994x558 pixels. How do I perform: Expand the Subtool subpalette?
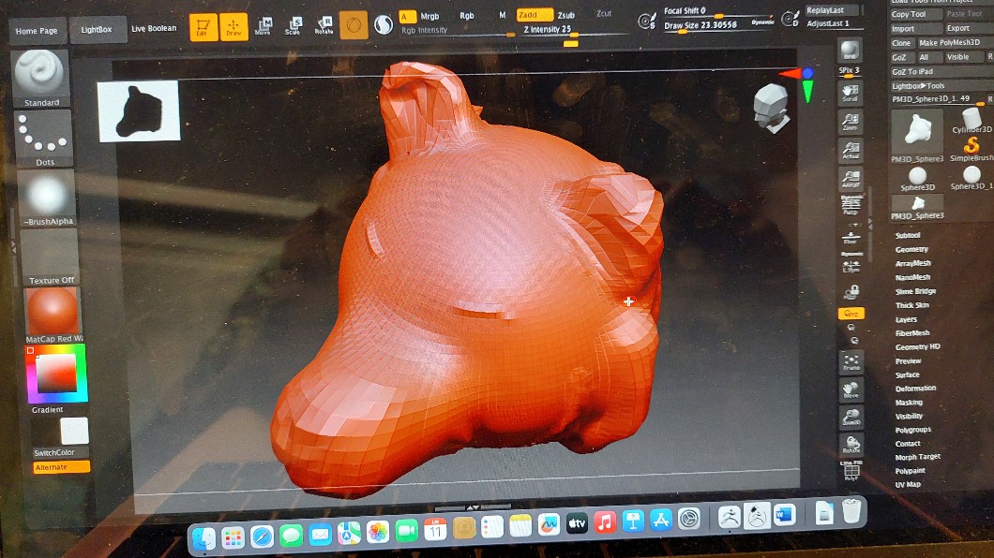coord(908,236)
